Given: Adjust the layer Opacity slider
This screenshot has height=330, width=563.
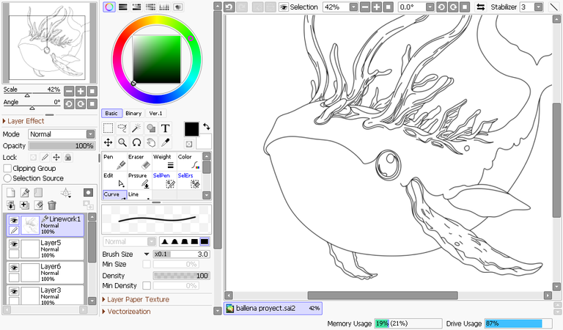Looking at the screenshot, I should 62,146.
